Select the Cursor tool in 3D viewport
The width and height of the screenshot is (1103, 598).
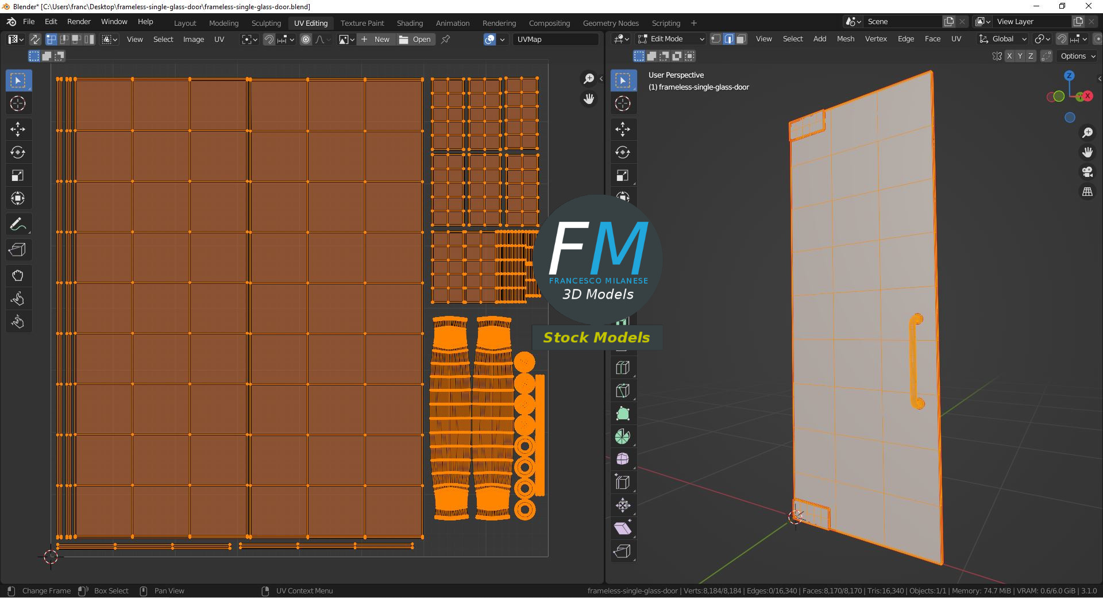623,103
